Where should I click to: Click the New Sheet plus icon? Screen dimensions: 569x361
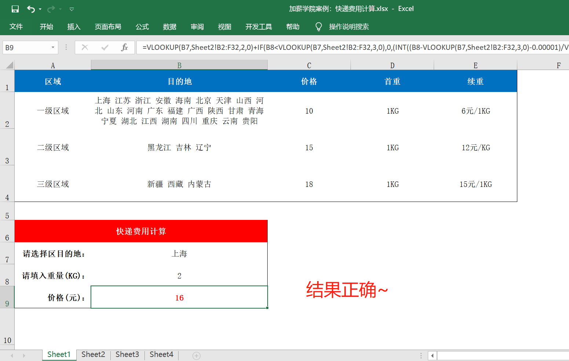[x=197, y=356]
